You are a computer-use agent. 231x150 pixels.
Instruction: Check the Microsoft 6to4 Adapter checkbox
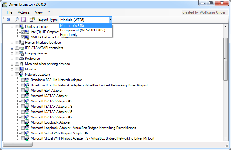point(22,91)
